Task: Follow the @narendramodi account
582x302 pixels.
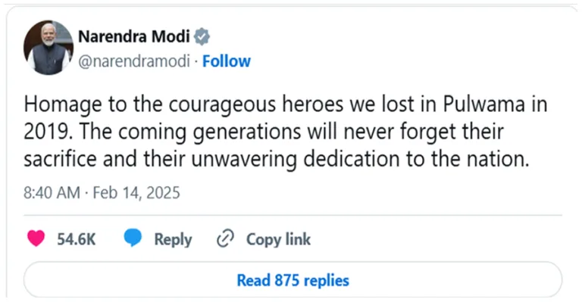Action: [x=227, y=61]
